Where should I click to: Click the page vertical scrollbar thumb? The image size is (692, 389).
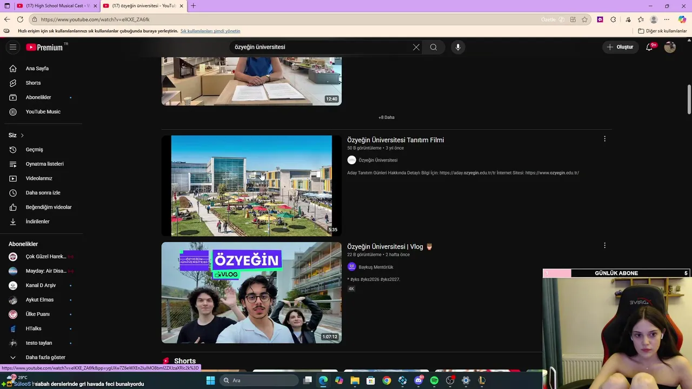click(x=689, y=99)
